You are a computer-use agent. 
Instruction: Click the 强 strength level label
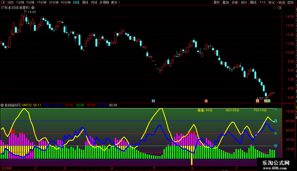point(276,121)
